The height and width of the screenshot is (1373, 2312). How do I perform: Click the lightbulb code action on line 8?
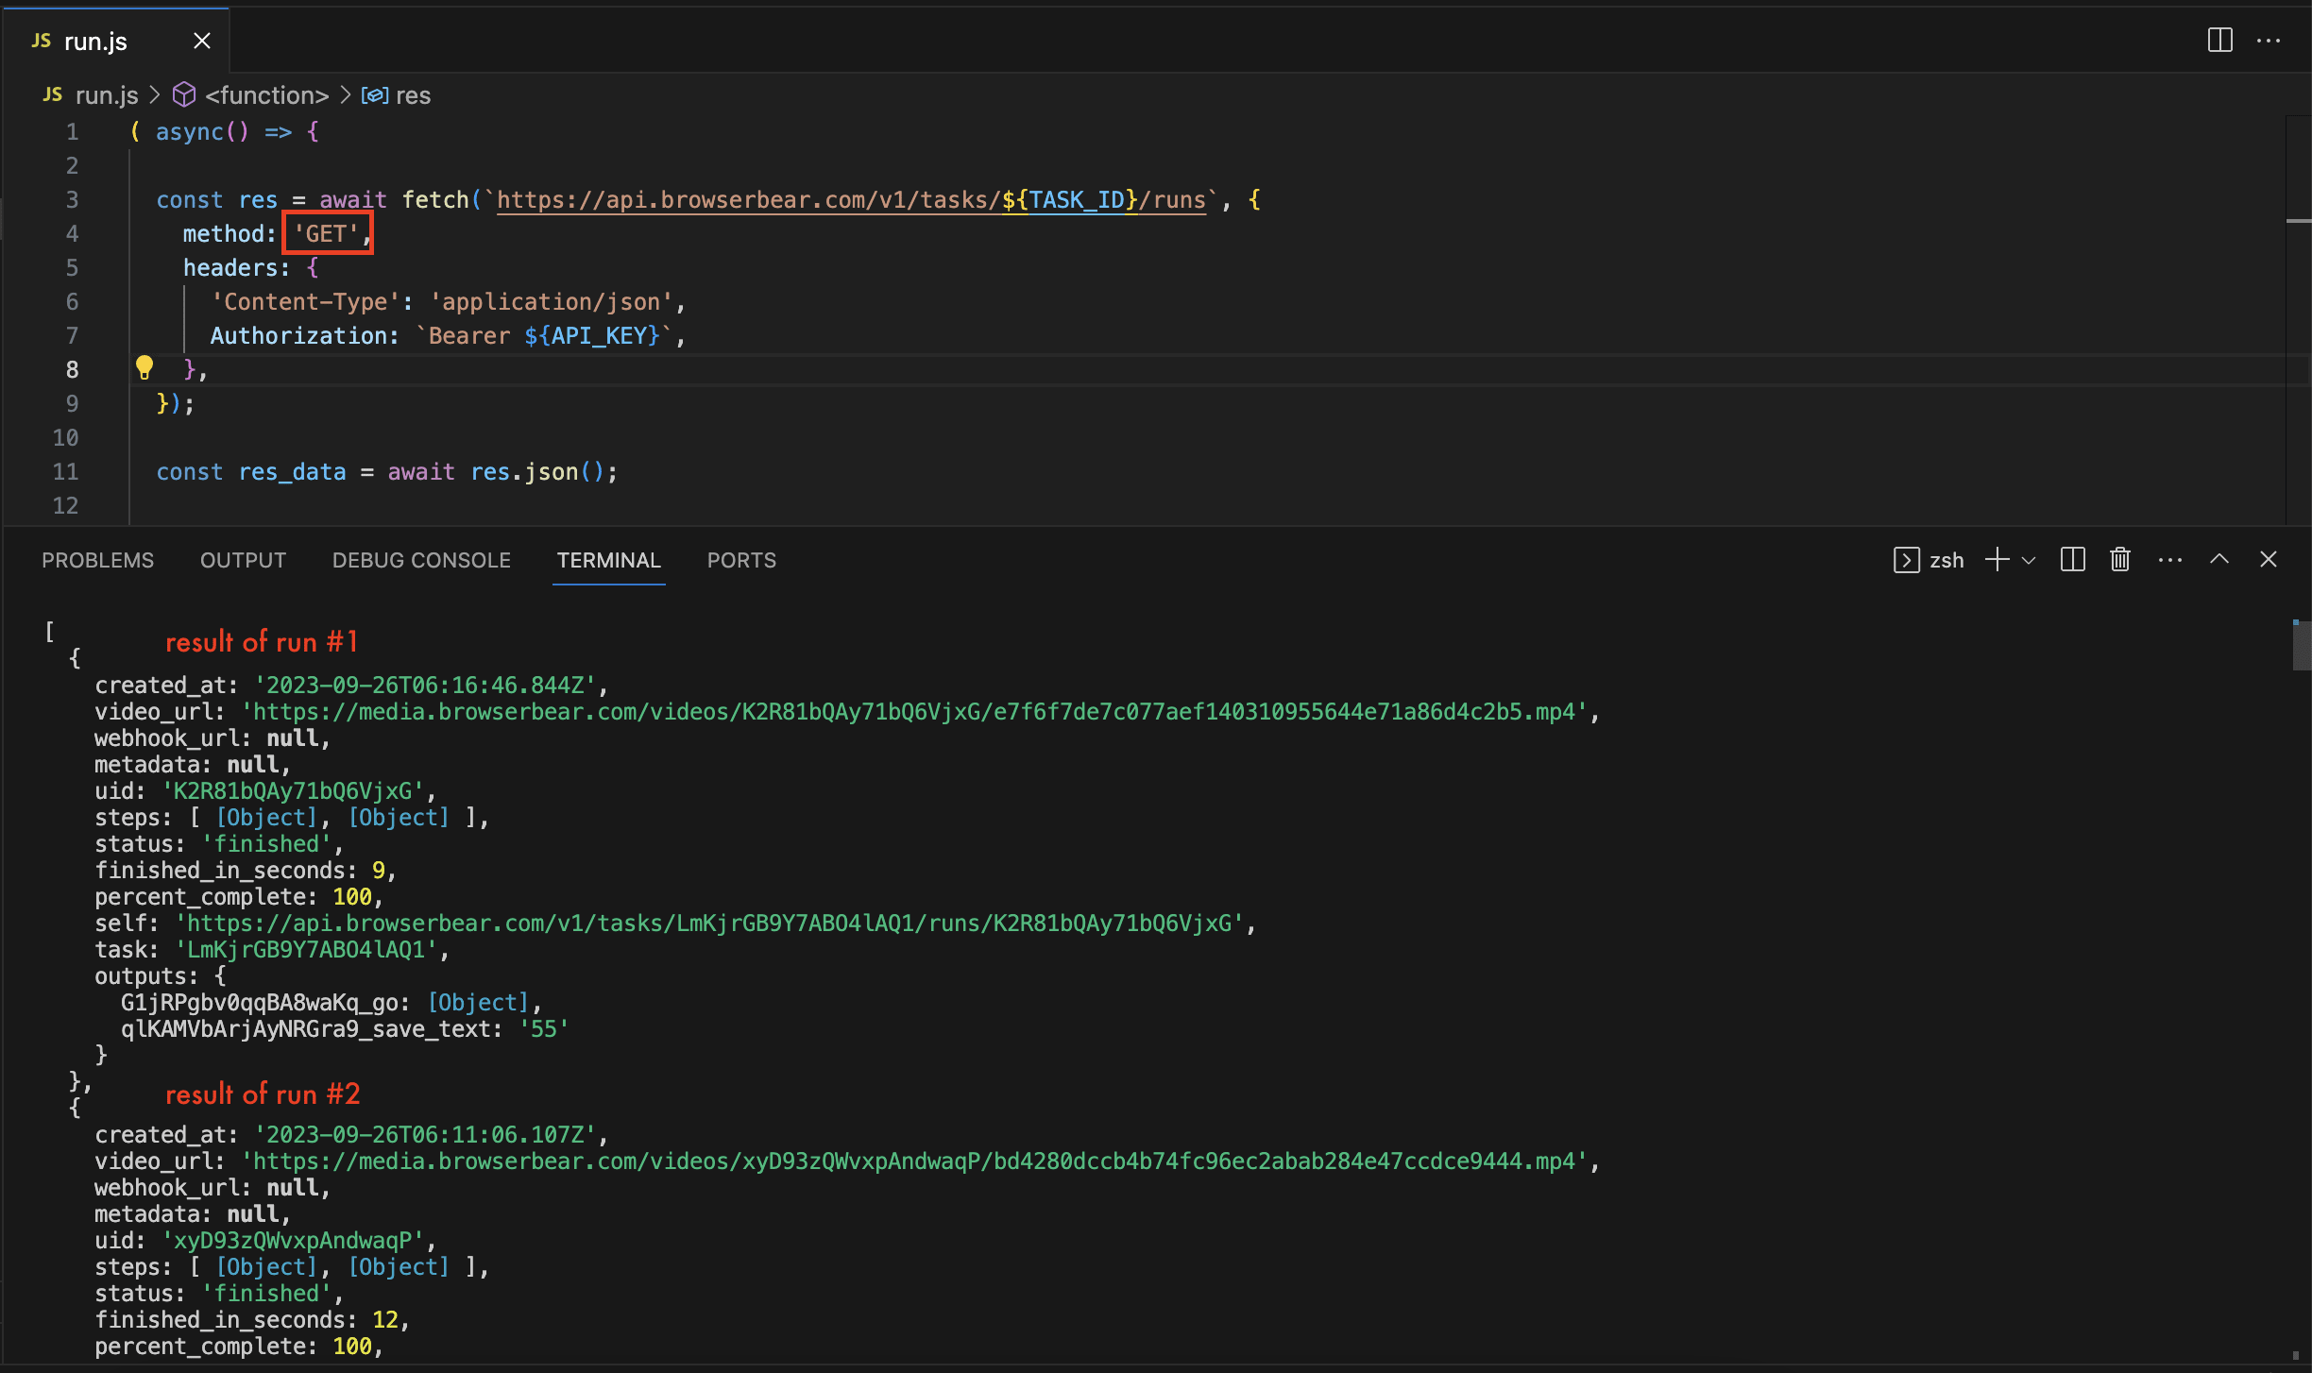click(x=144, y=367)
